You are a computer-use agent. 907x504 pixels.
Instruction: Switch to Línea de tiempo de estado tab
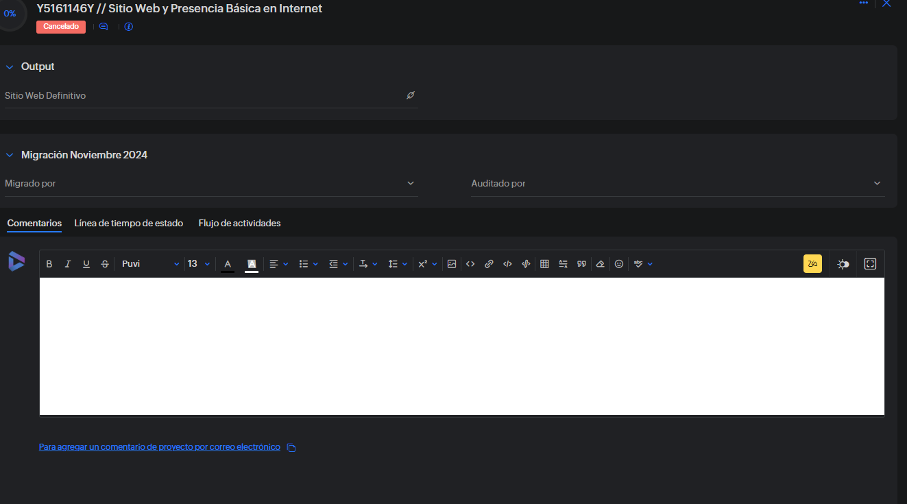(128, 224)
